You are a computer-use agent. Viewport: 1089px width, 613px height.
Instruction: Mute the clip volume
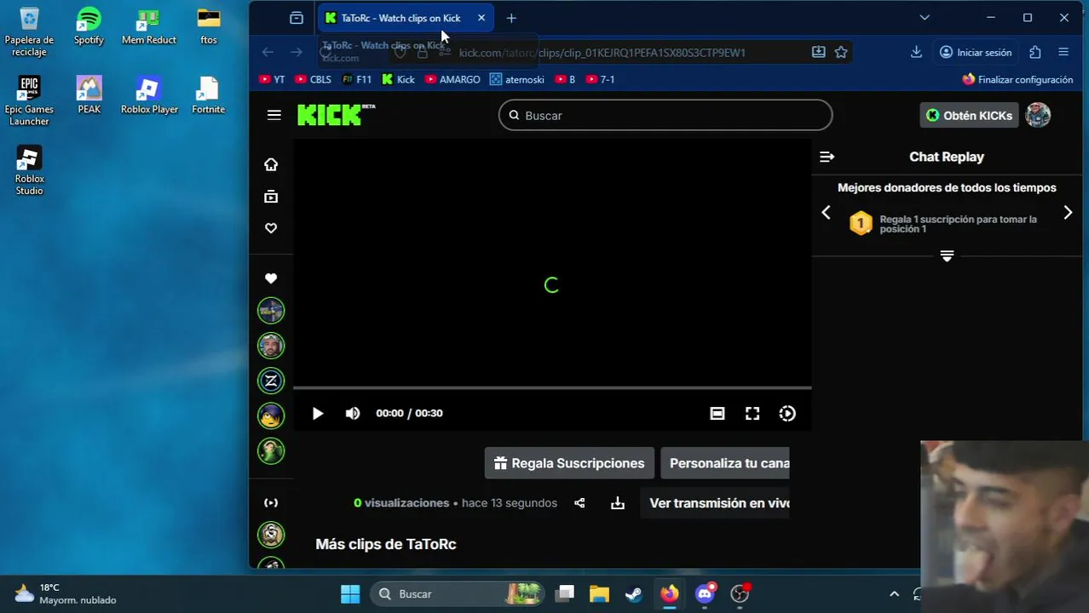click(x=352, y=413)
